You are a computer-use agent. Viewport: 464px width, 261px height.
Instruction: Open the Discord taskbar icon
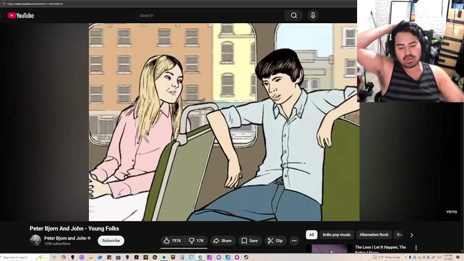[x=219, y=257]
